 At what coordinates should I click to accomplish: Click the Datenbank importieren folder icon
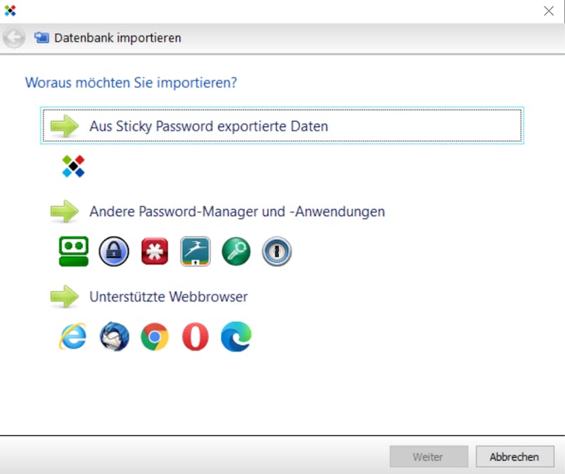pos(42,37)
